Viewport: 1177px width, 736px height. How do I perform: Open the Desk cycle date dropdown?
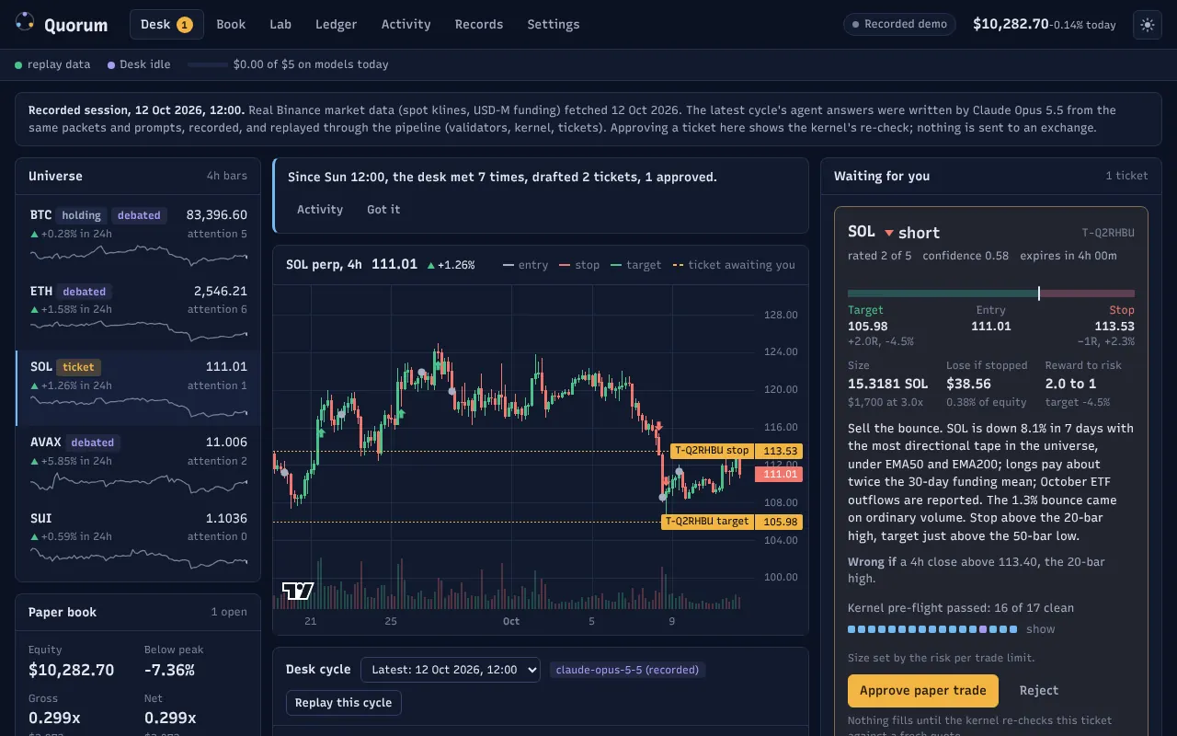click(x=450, y=670)
